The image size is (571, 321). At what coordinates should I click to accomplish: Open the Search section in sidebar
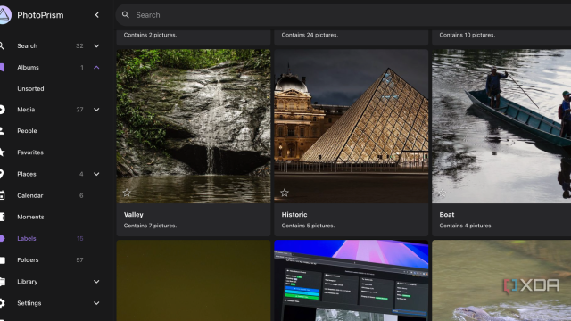click(x=28, y=45)
